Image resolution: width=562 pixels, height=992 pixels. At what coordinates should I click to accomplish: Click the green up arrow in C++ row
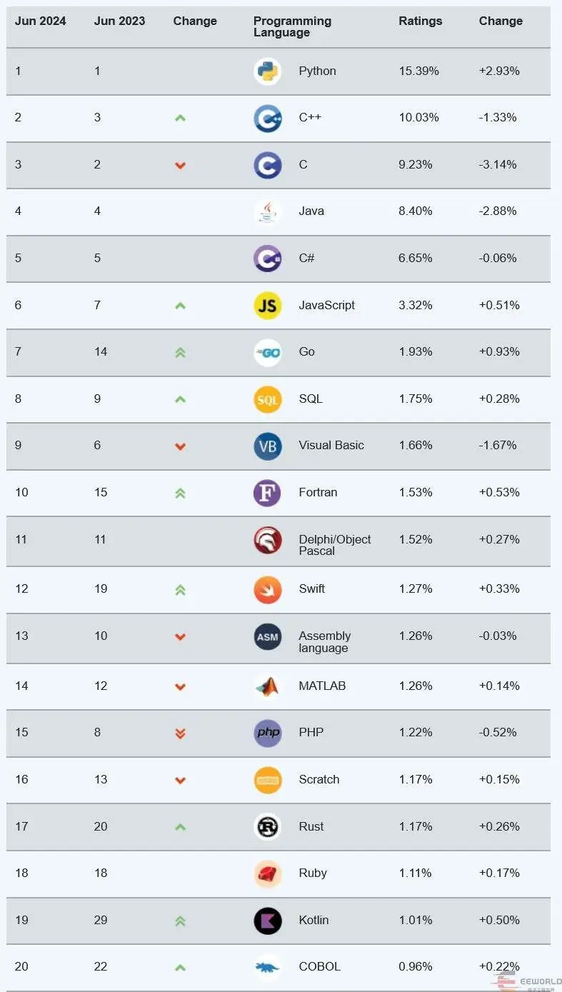180,118
